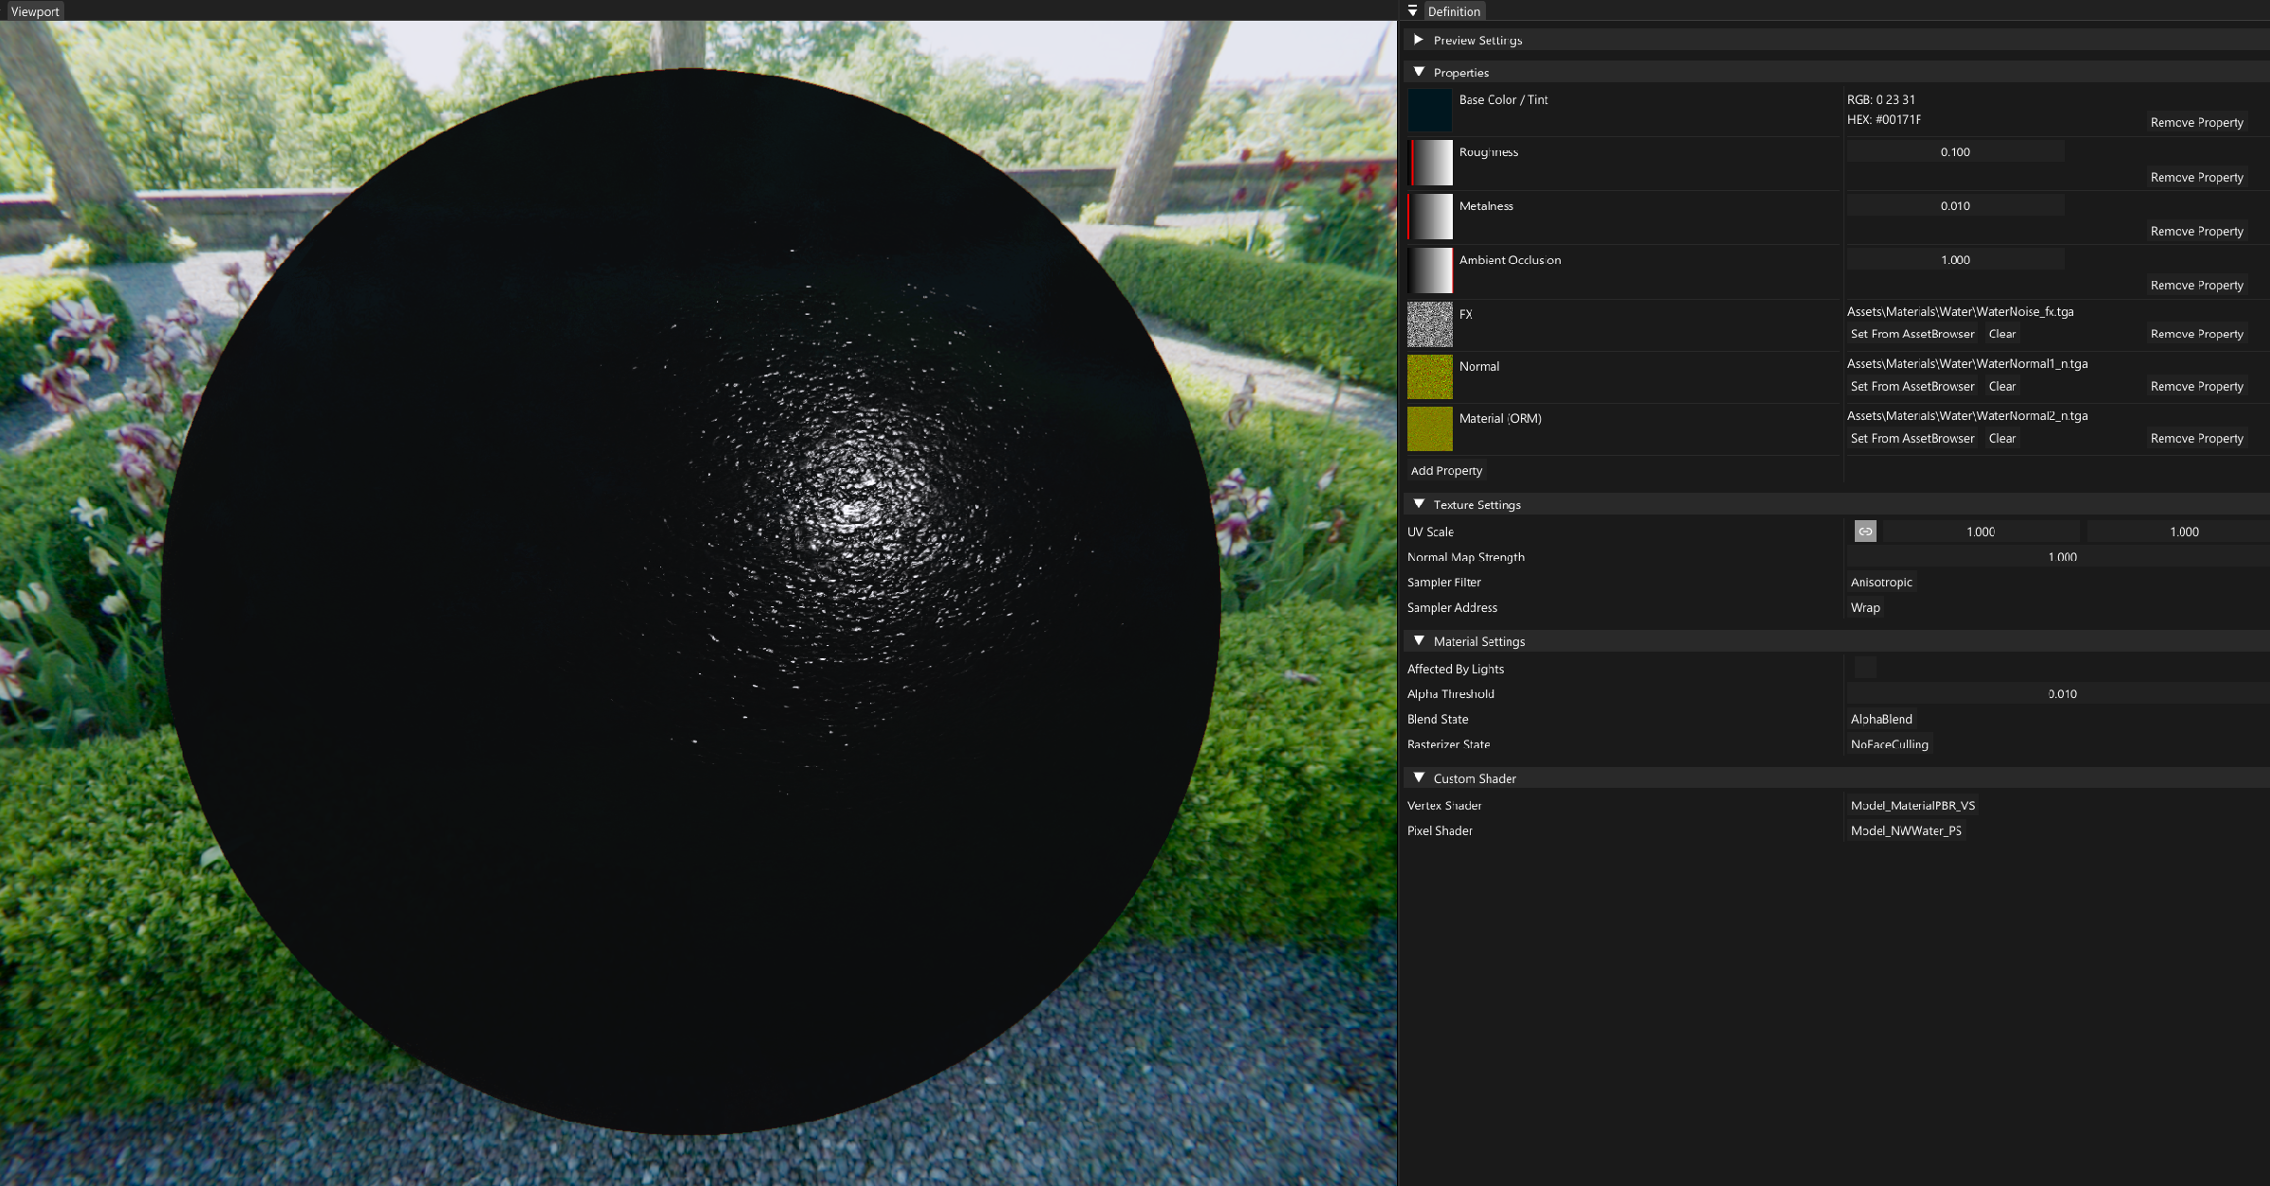Click the Roughness gradient preview icon

pyautogui.click(x=1431, y=163)
